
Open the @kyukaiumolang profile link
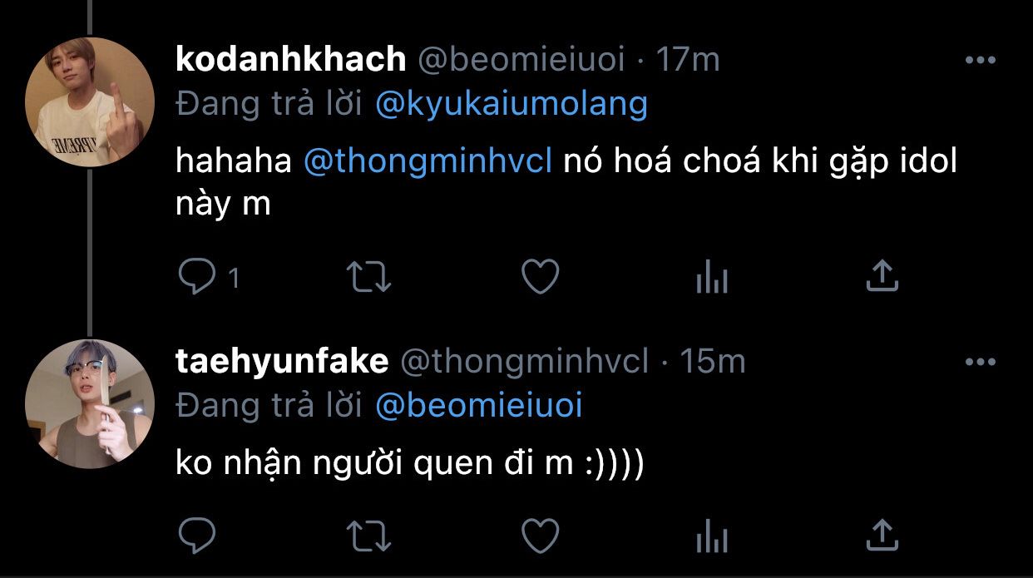[x=512, y=104]
